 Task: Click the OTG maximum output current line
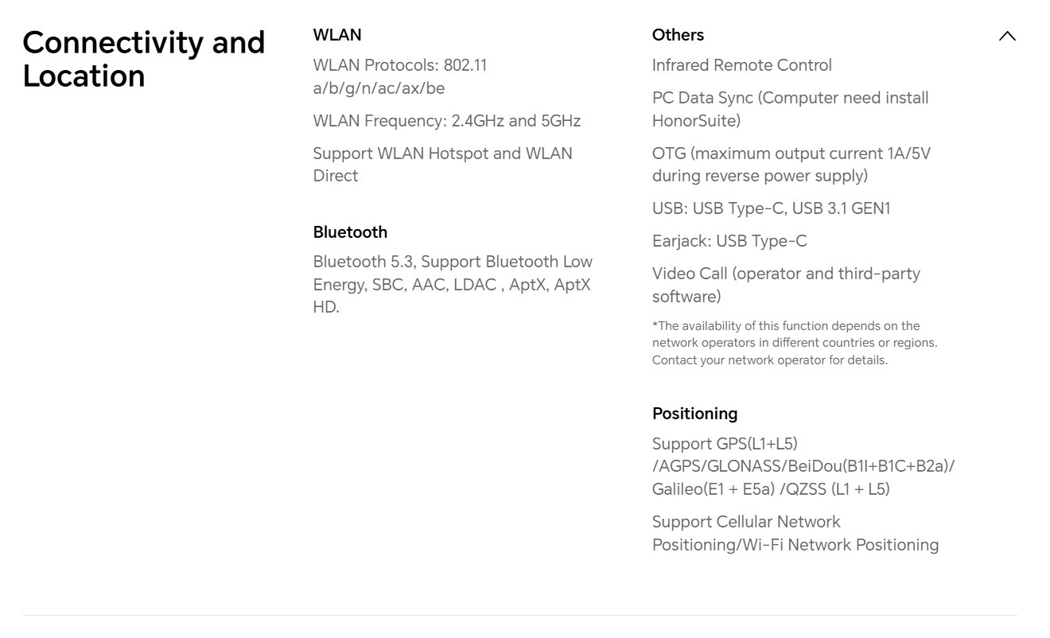[x=791, y=165]
